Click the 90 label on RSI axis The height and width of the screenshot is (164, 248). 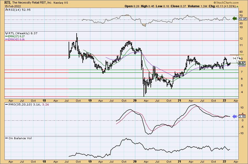point(241,12)
